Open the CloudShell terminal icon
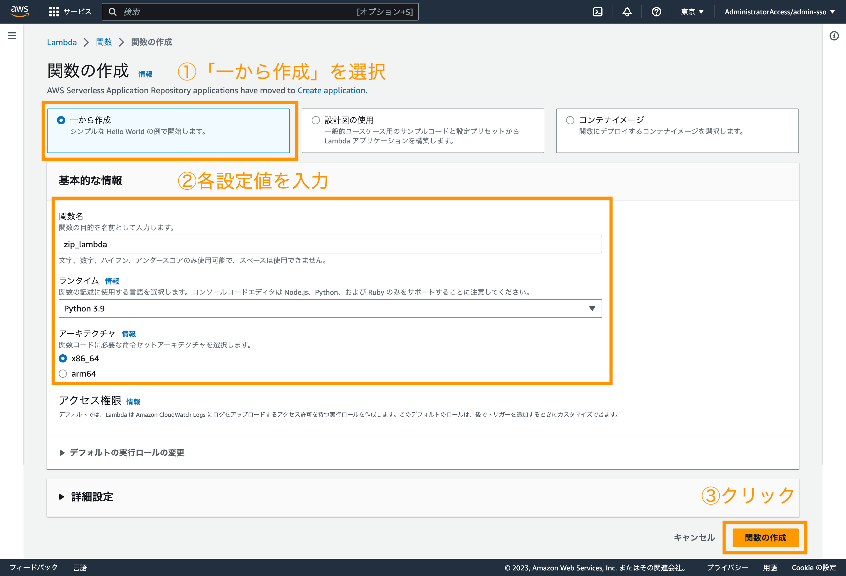The image size is (846, 576). tap(598, 11)
